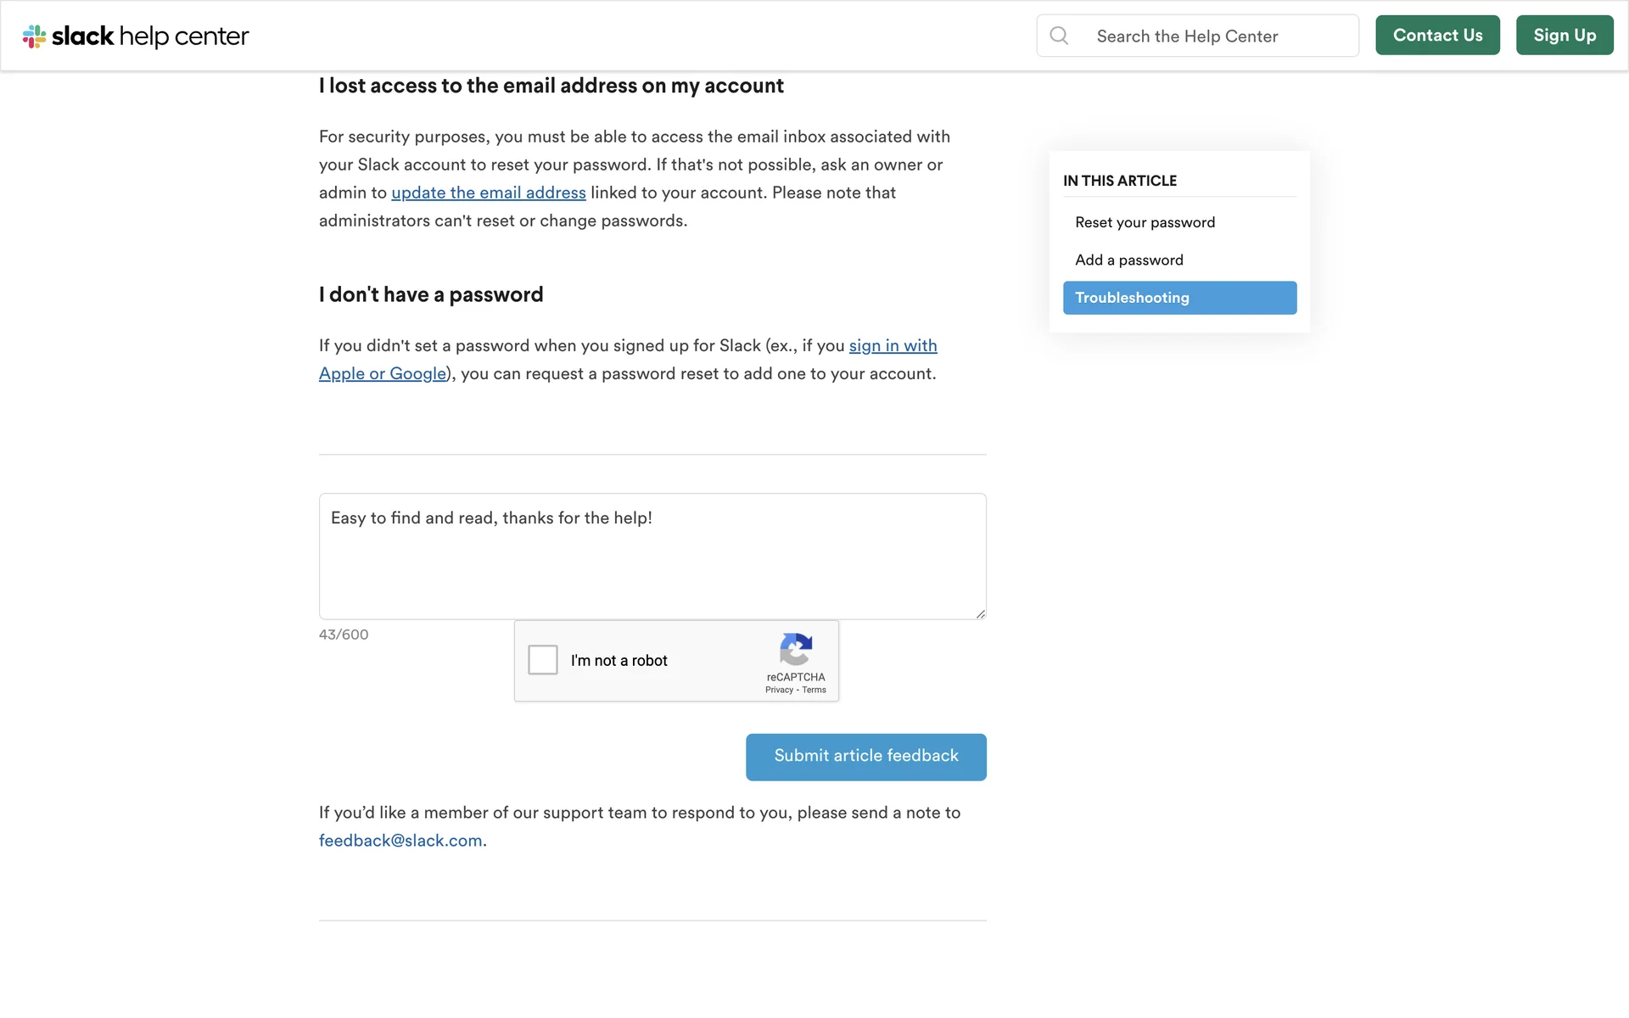Viewport: 1629px width, 1018px height.
Task: Click the search magnifier icon
Action: pos(1059,36)
